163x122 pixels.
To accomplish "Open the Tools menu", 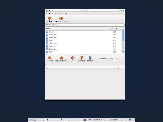I will [x=61, y=13].
